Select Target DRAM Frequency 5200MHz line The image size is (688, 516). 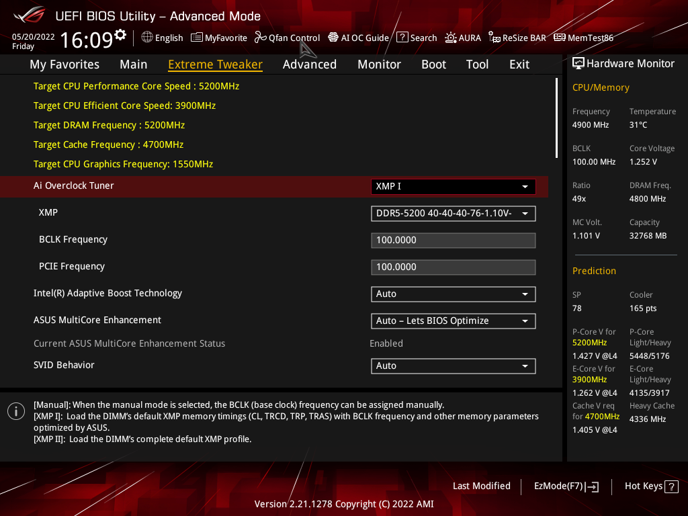point(110,125)
